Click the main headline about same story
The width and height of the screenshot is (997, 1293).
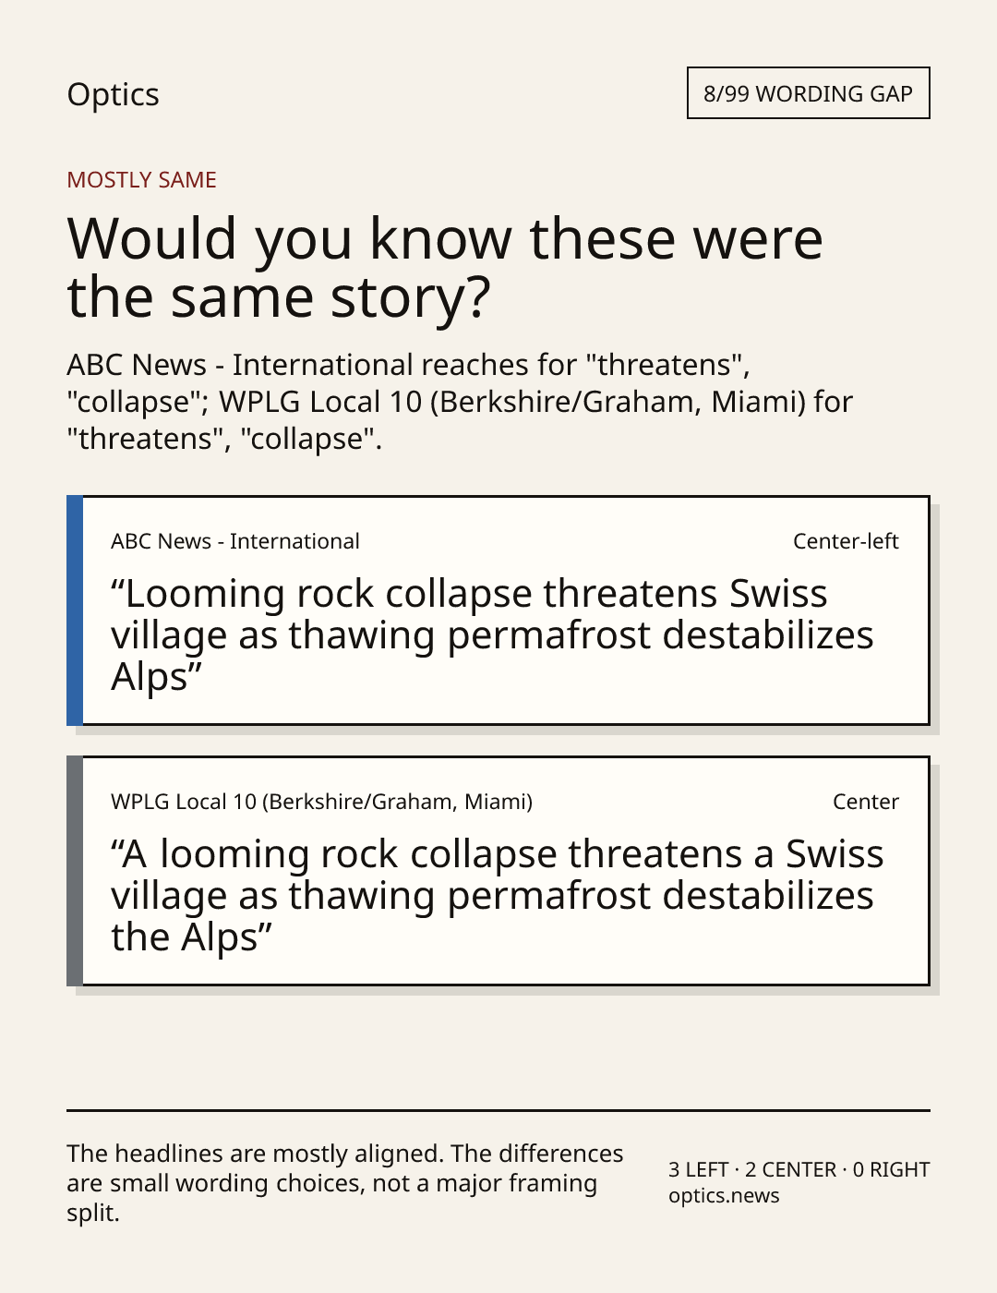click(444, 268)
